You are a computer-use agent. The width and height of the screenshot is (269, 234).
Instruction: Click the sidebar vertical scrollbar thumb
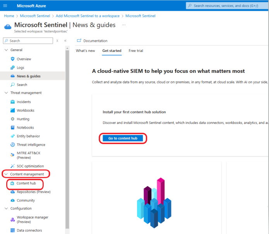click(67, 139)
